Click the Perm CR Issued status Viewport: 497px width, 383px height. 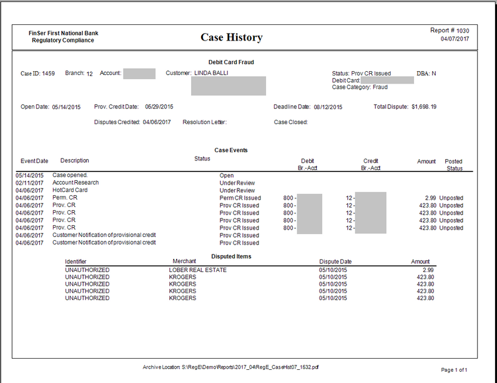(x=240, y=198)
